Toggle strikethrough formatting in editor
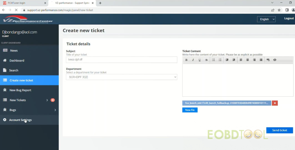The image size is (295, 150). [x=206, y=60]
